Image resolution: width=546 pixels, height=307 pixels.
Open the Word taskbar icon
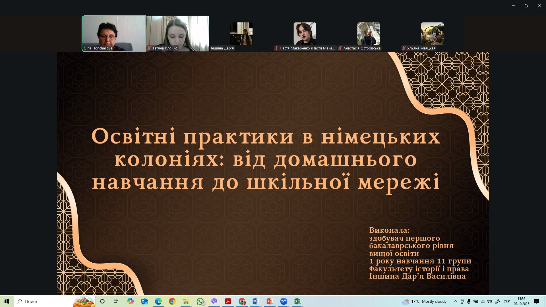click(256, 301)
